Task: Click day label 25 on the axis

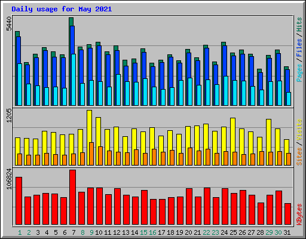Action: (233, 232)
